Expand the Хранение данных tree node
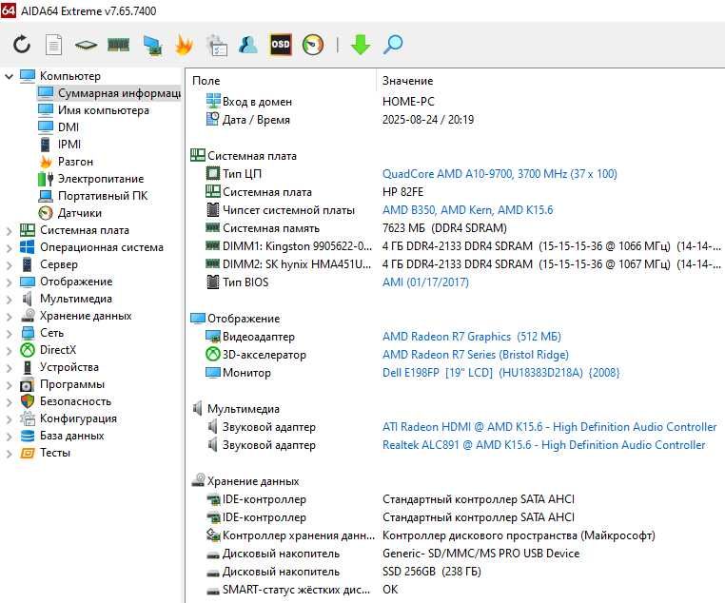 [9, 316]
